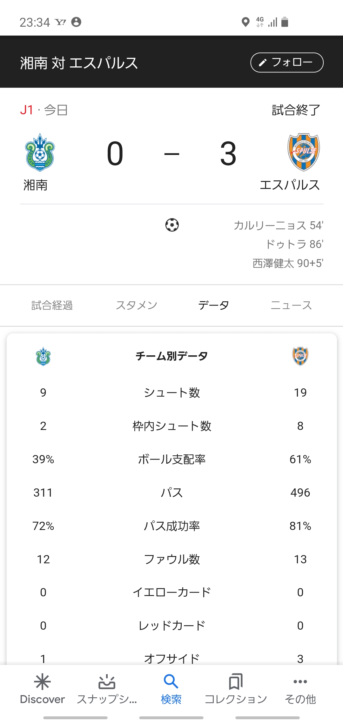Open コレクション bookmarks icon
Viewport: 343px width, 724px height.
click(x=236, y=682)
